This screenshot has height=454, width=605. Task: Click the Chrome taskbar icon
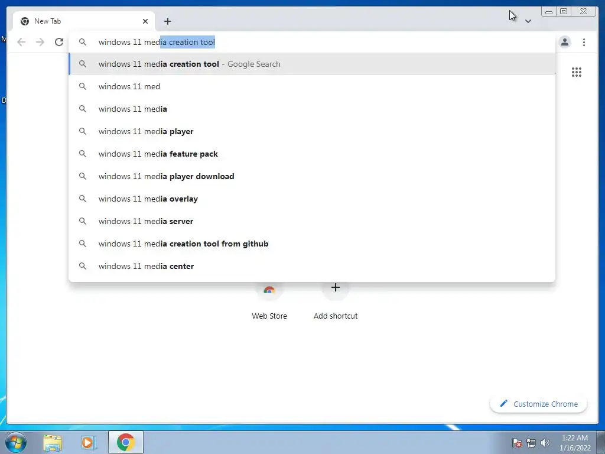(x=126, y=442)
